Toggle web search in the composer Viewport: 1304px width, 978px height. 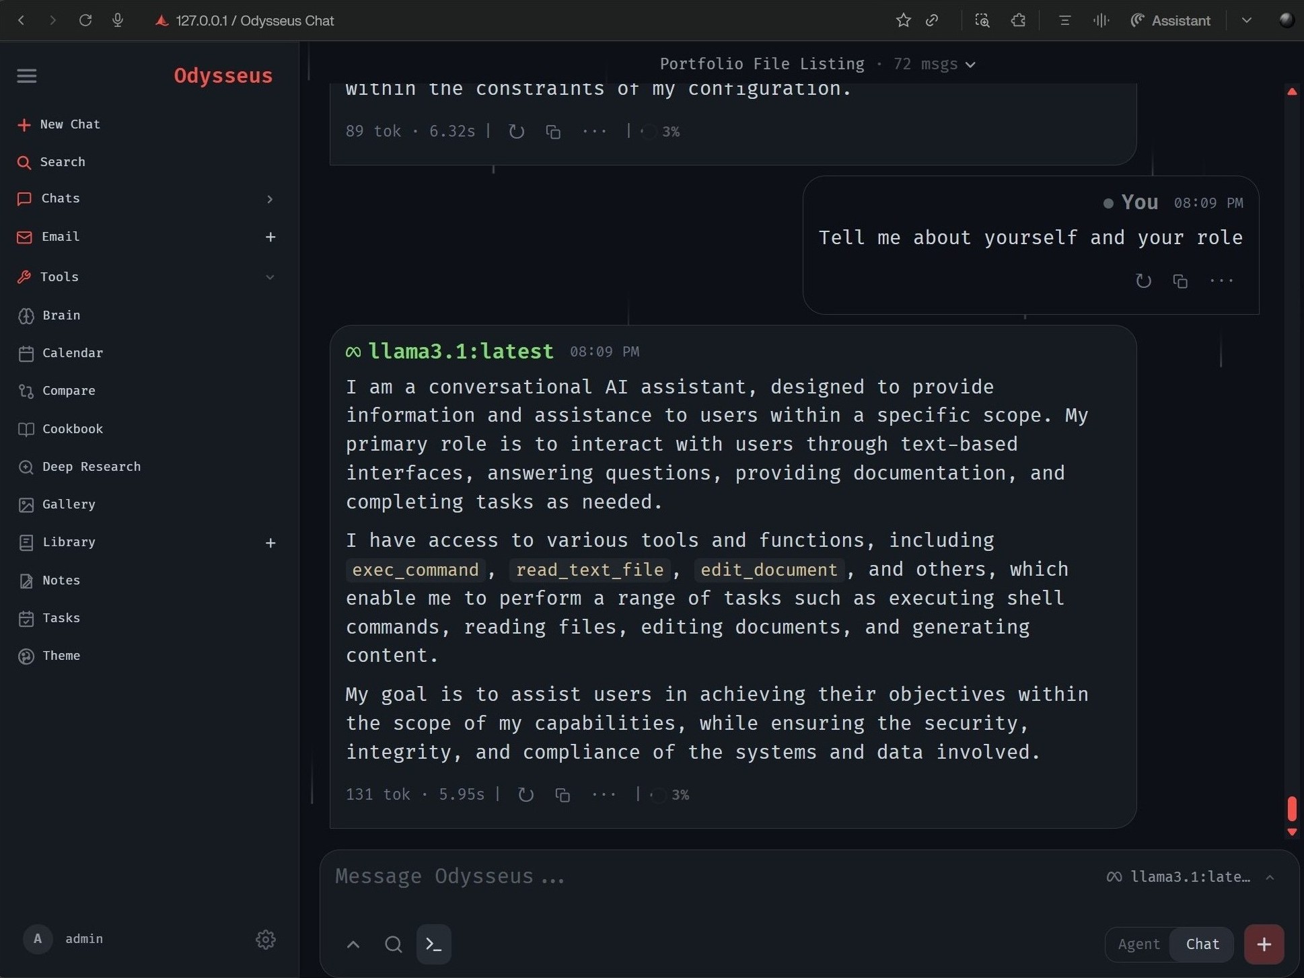pos(394,944)
